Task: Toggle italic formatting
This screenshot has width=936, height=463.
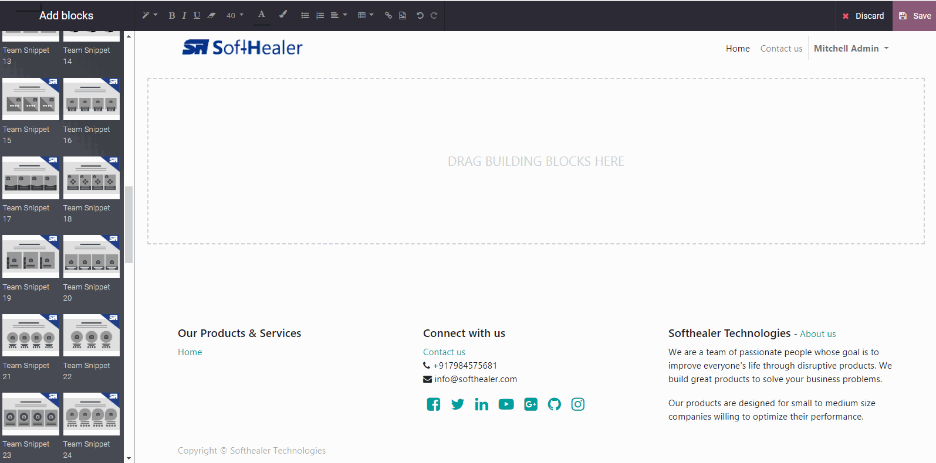Action: coord(184,16)
